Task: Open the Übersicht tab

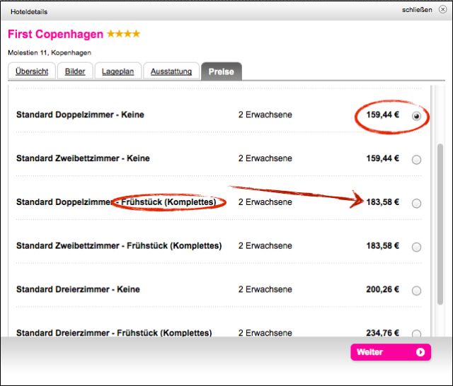Action: [x=32, y=71]
